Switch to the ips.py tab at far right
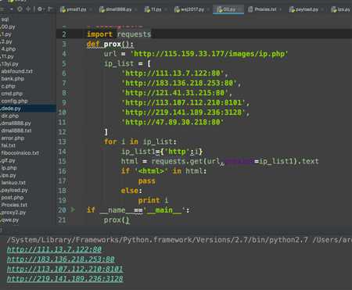 (x=340, y=9)
